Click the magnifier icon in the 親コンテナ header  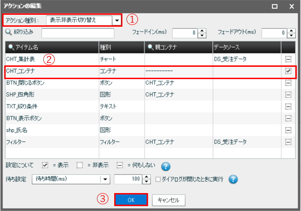[x=150, y=47]
